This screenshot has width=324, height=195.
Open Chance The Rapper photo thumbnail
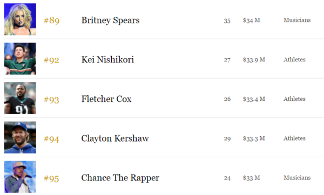[x=20, y=177]
